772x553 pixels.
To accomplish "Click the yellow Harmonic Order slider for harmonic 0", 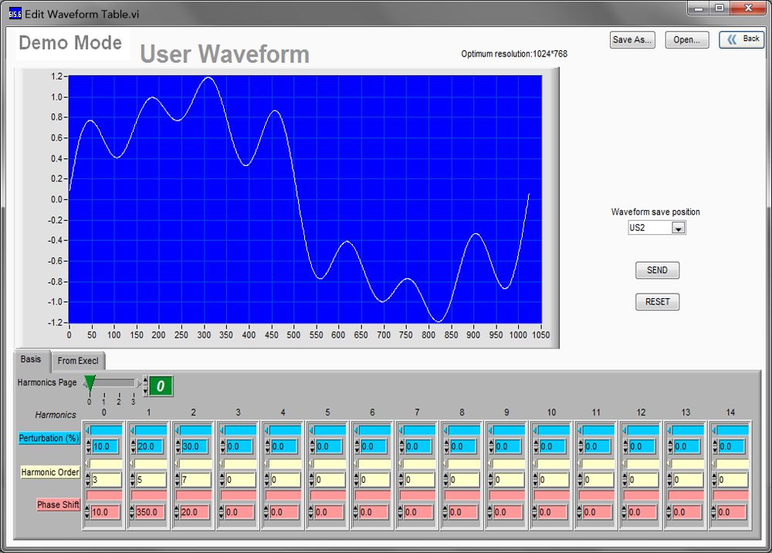I will point(103,464).
